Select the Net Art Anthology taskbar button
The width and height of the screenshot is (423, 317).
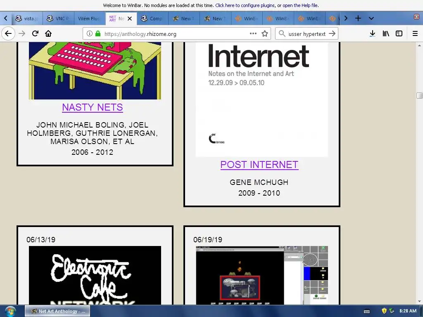[57, 311]
